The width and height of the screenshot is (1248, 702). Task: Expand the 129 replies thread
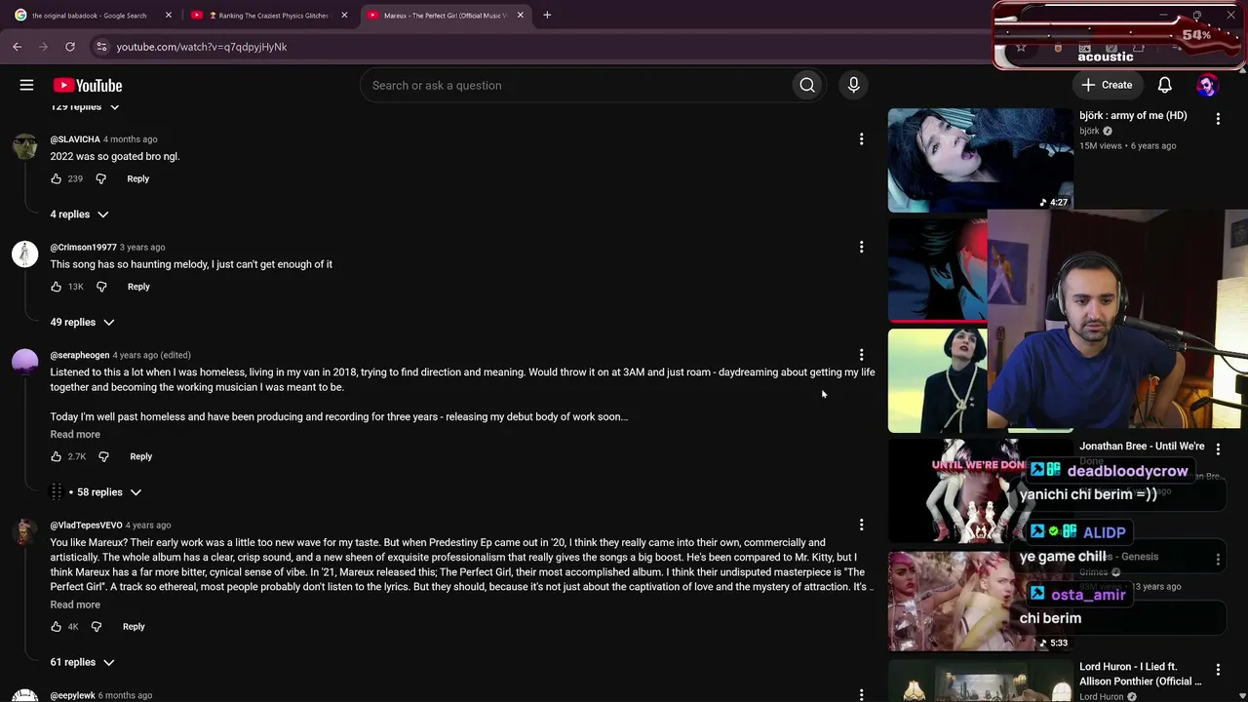pyautogui.click(x=85, y=106)
